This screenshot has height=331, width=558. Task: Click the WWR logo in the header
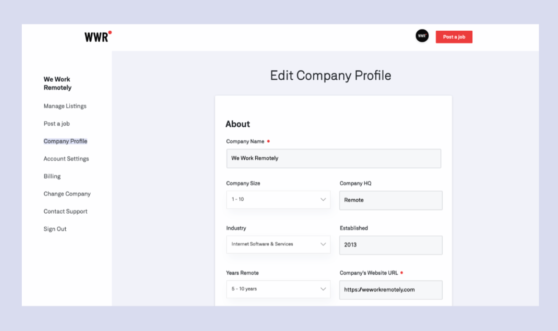click(96, 37)
